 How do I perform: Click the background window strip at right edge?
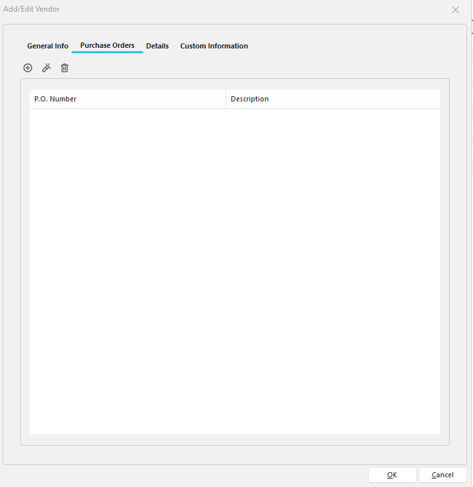click(x=470, y=194)
